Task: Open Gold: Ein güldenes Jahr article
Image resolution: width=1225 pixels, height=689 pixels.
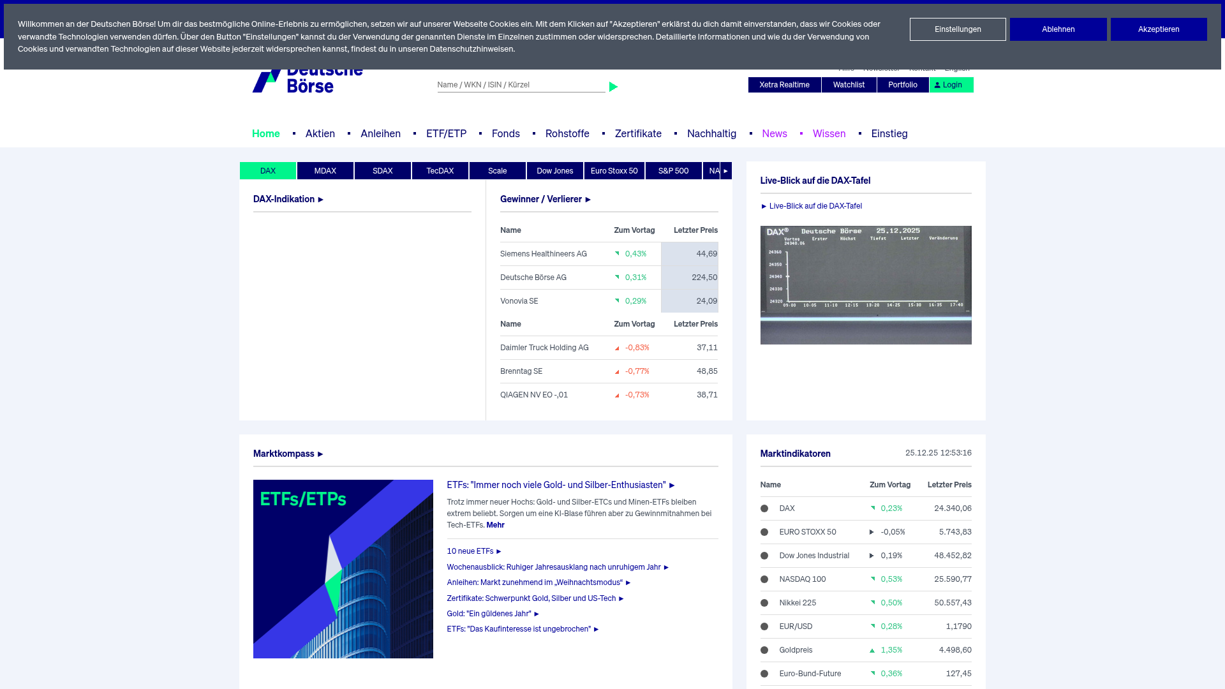Action: 493,614
